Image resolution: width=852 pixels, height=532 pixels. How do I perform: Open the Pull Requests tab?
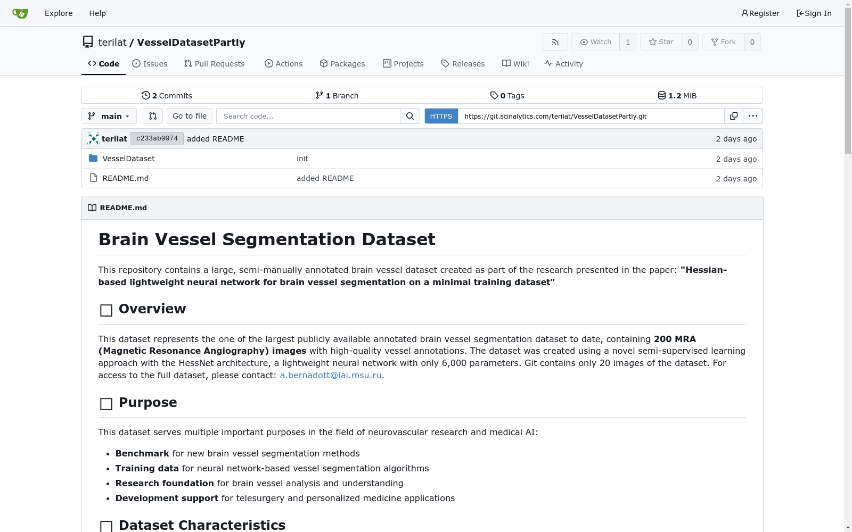(x=215, y=64)
